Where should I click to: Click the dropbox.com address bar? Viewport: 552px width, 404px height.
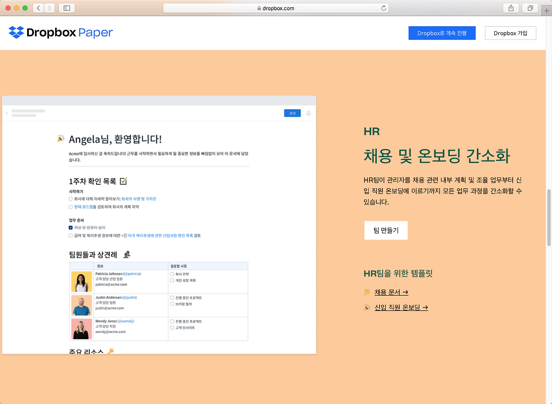(x=276, y=8)
